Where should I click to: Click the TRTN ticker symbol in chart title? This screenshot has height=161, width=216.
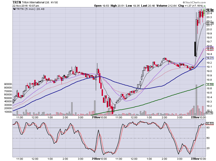17,2
